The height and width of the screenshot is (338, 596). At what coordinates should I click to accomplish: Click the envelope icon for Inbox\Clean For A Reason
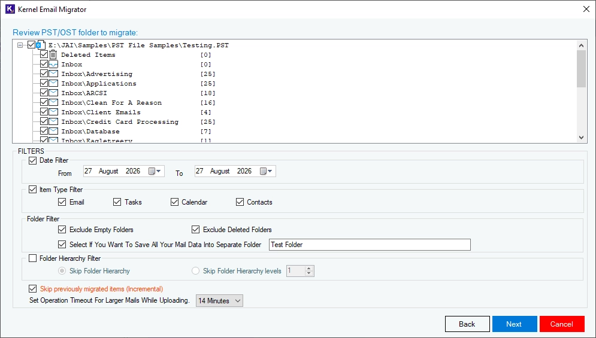(x=53, y=102)
